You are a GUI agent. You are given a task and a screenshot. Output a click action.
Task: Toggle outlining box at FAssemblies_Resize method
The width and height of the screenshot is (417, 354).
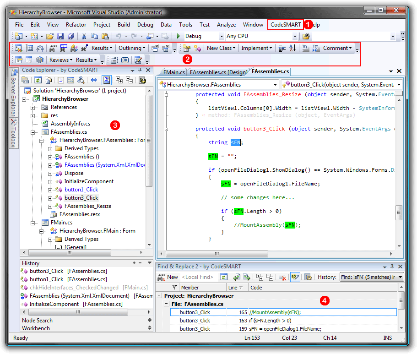(x=166, y=95)
